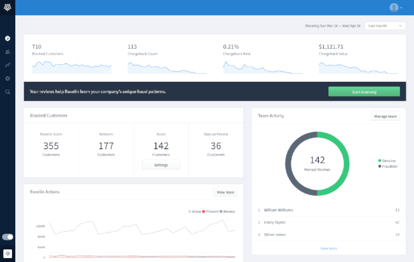Click the Start reviewing button
Screen dimensions: 414x262
(x=364, y=91)
